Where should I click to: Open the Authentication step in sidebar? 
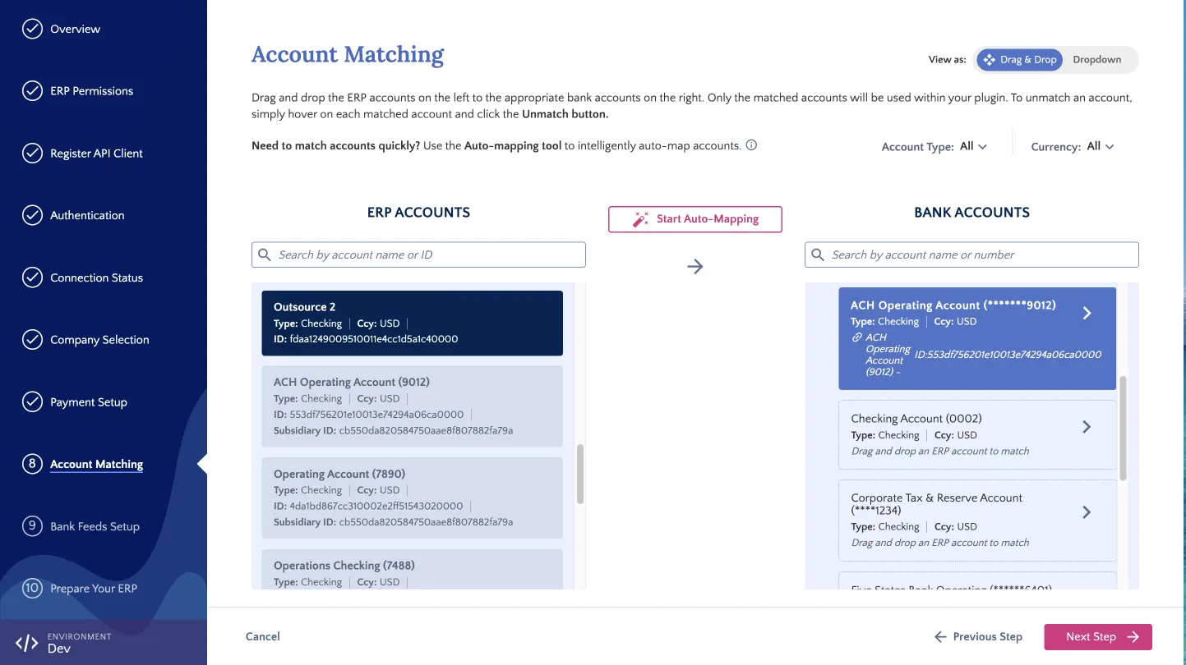[87, 216]
